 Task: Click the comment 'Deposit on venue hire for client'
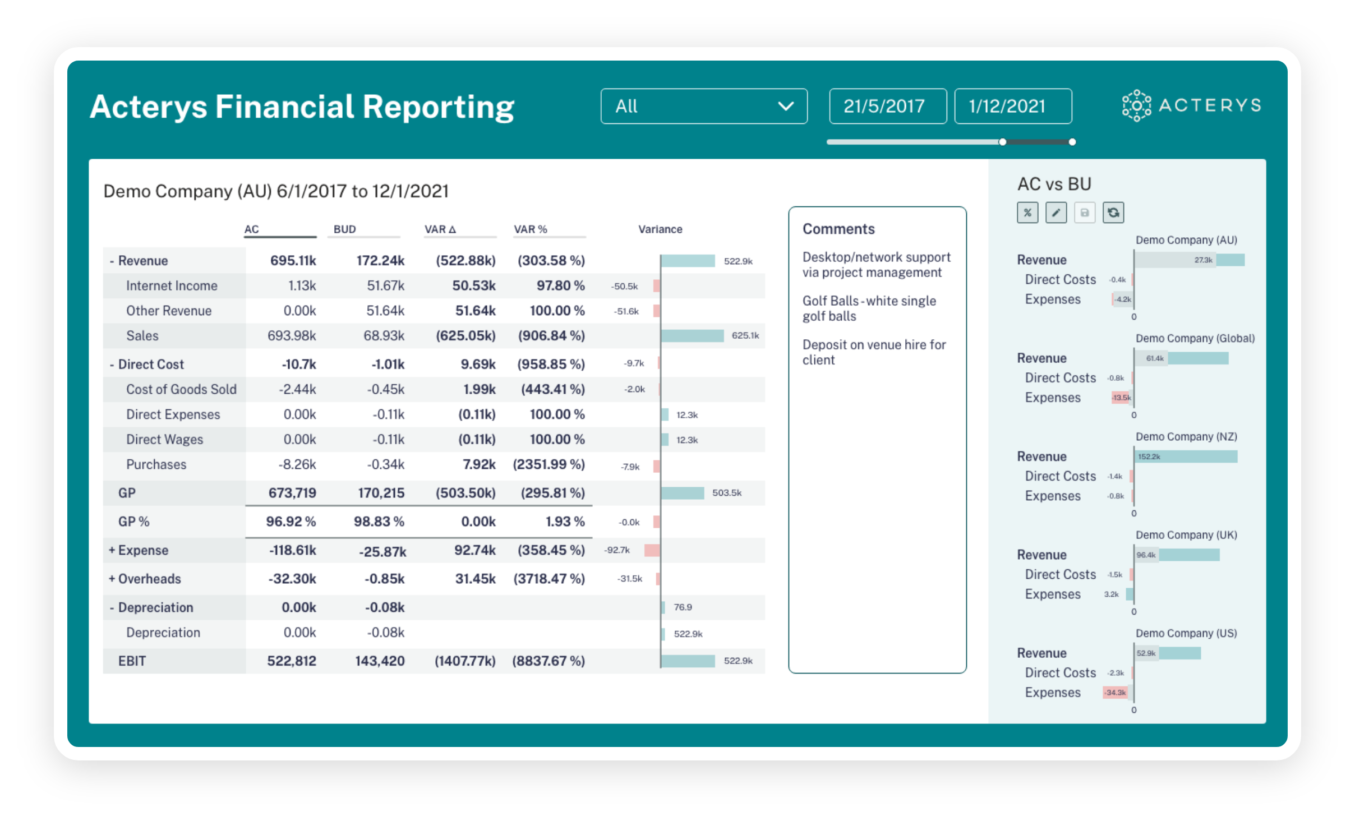coord(874,352)
